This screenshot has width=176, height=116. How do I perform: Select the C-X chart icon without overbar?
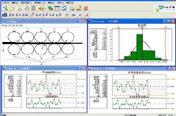click(52, 15)
